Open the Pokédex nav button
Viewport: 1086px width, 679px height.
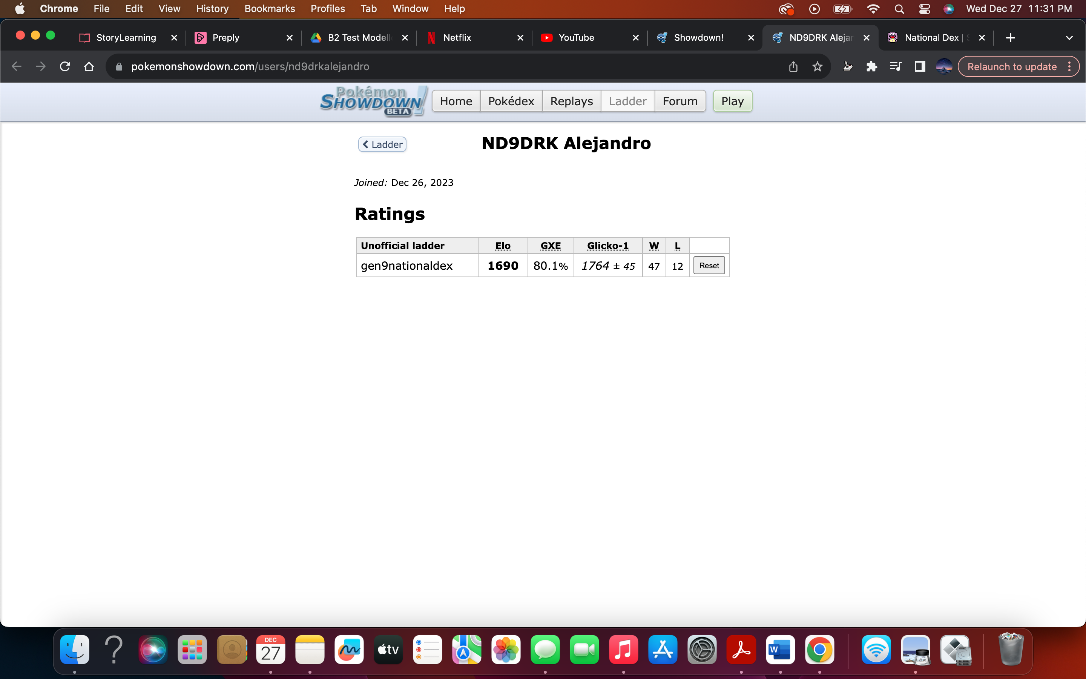(x=511, y=101)
